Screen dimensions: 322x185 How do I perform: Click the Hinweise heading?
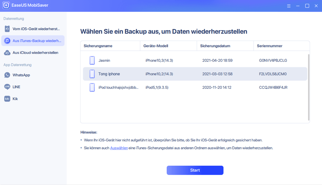tap(89, 132)
